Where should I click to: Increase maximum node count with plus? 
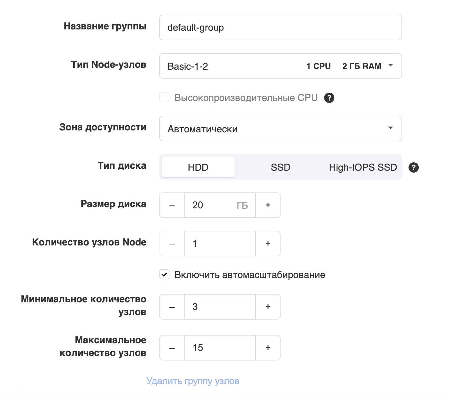click(268, 348)
